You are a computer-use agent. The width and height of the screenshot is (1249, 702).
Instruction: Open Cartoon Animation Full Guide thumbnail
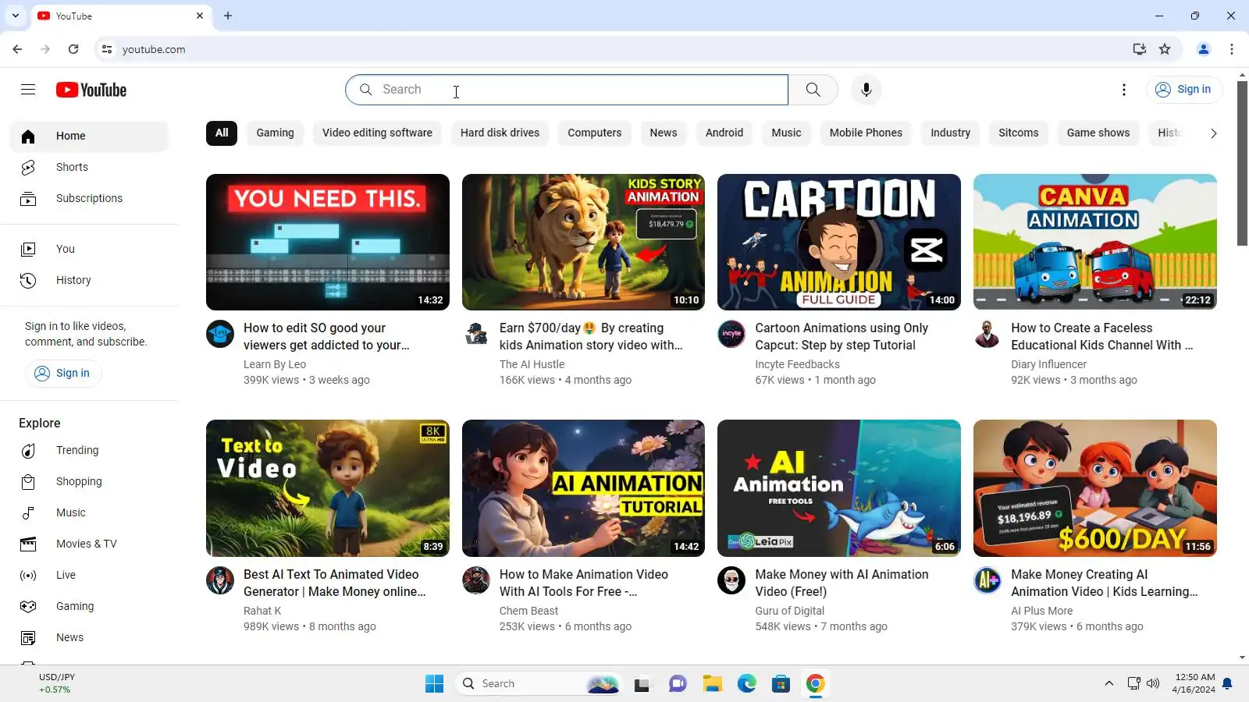[839, 242]
